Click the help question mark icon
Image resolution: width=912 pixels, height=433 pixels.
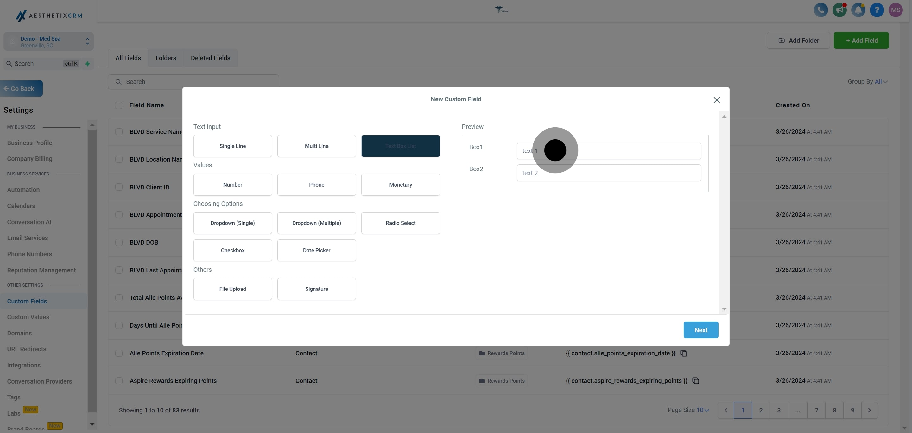[877, 10]
